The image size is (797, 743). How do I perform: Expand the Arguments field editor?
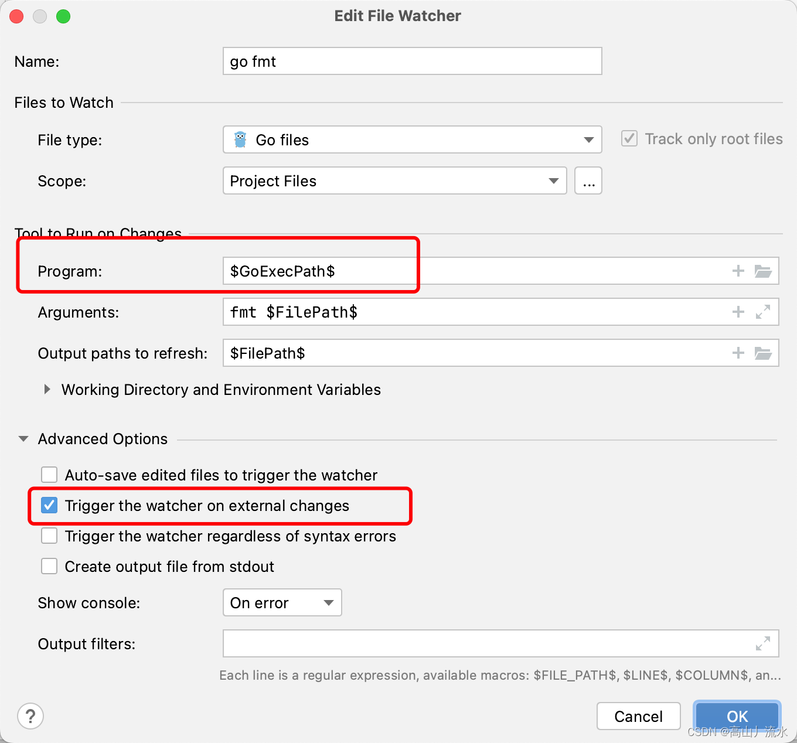(763, 312)
